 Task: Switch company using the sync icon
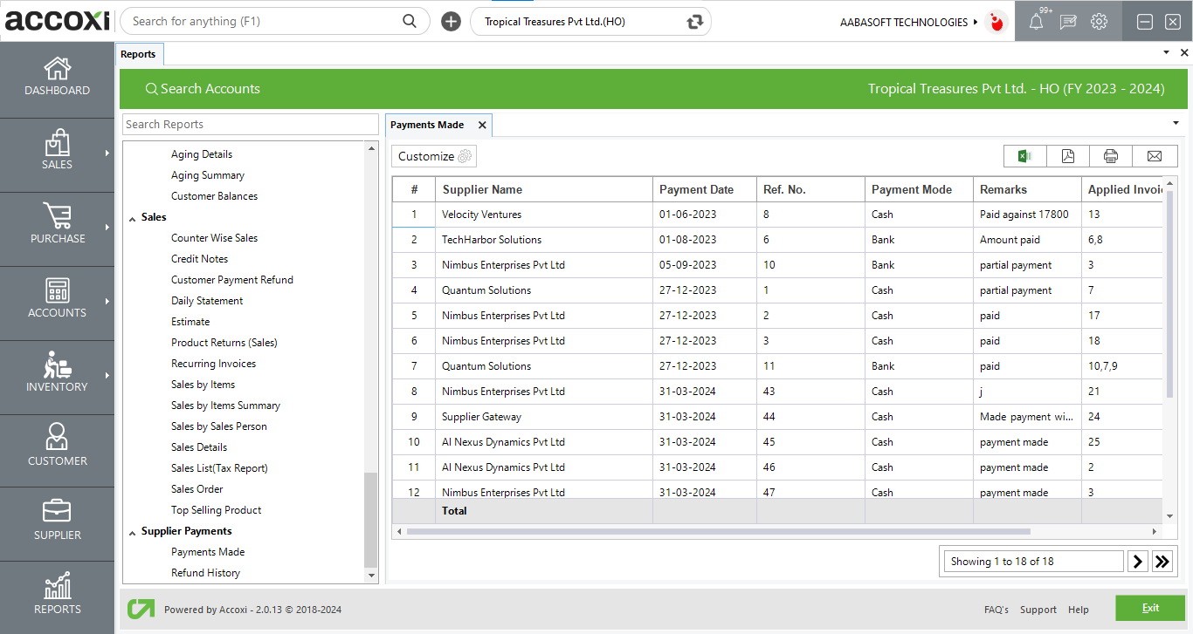pos(695,22)
